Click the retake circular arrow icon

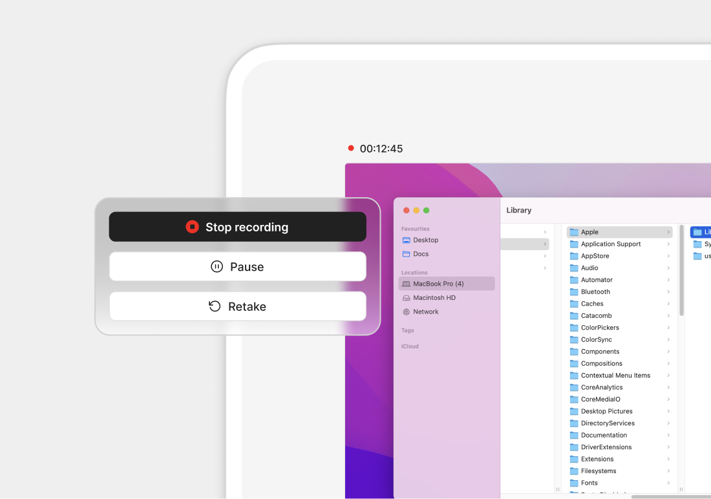tap(215, 306)
